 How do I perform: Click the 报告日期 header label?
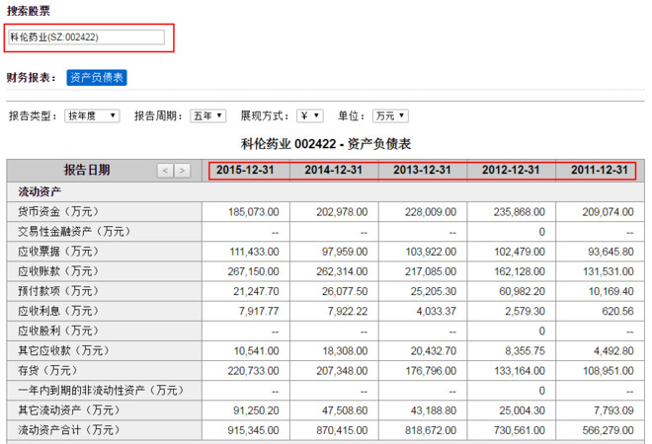(x=87, y=170)
